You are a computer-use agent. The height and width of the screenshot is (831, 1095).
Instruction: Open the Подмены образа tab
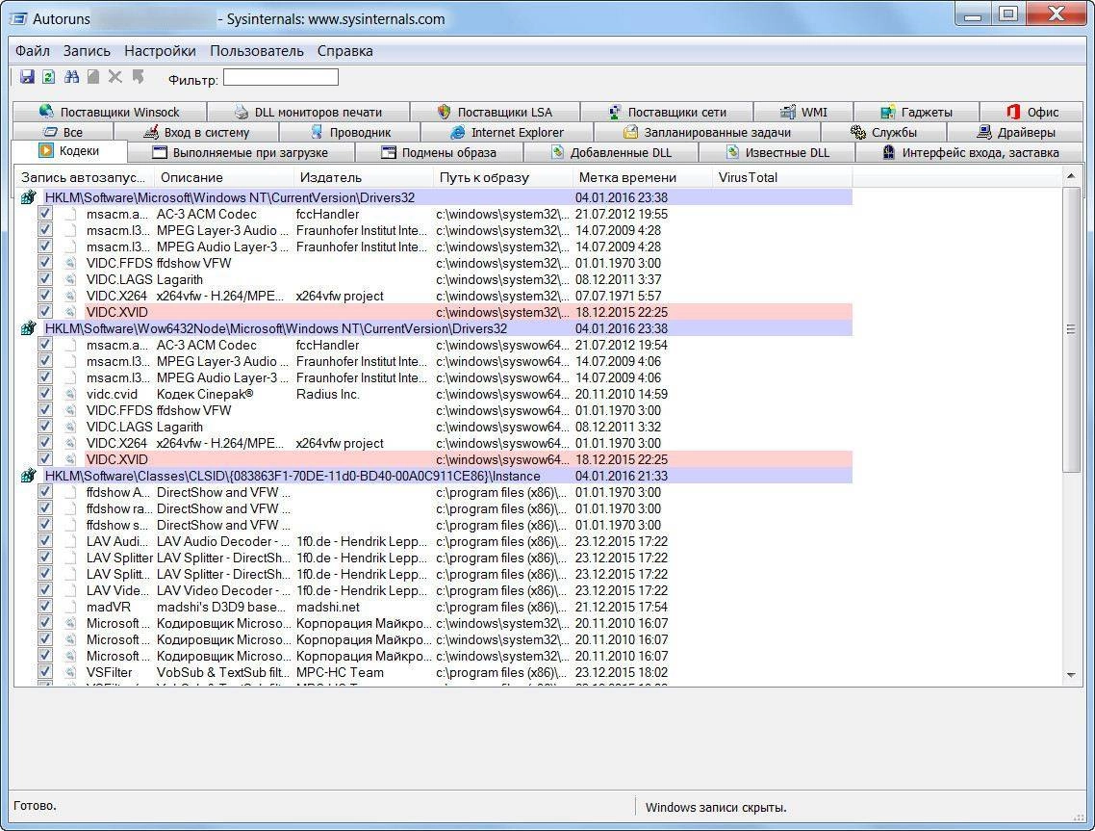tap(439, 152)
